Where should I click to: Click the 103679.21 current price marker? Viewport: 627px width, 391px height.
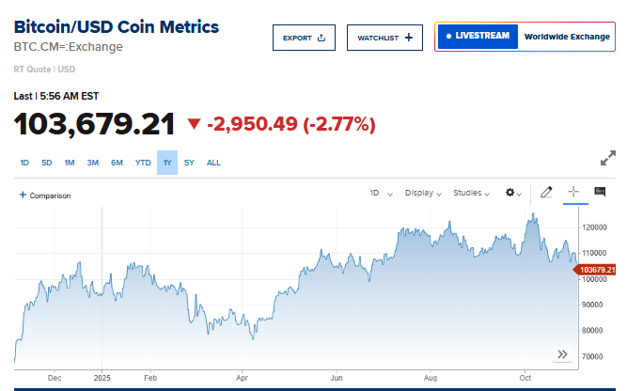(x=599, y=270)
